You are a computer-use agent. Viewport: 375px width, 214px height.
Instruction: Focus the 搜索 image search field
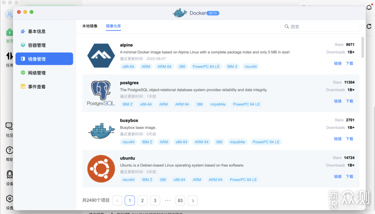[320, 26]
